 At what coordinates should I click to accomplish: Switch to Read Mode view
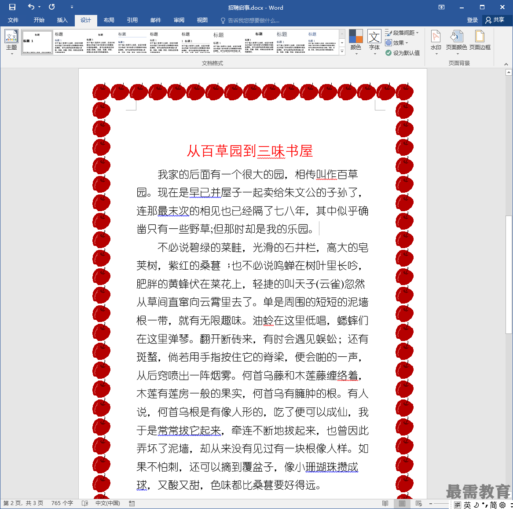point(385,503)
